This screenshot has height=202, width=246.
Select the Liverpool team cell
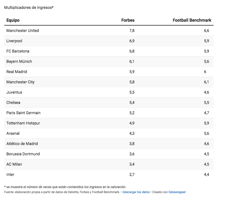[14, 41]
